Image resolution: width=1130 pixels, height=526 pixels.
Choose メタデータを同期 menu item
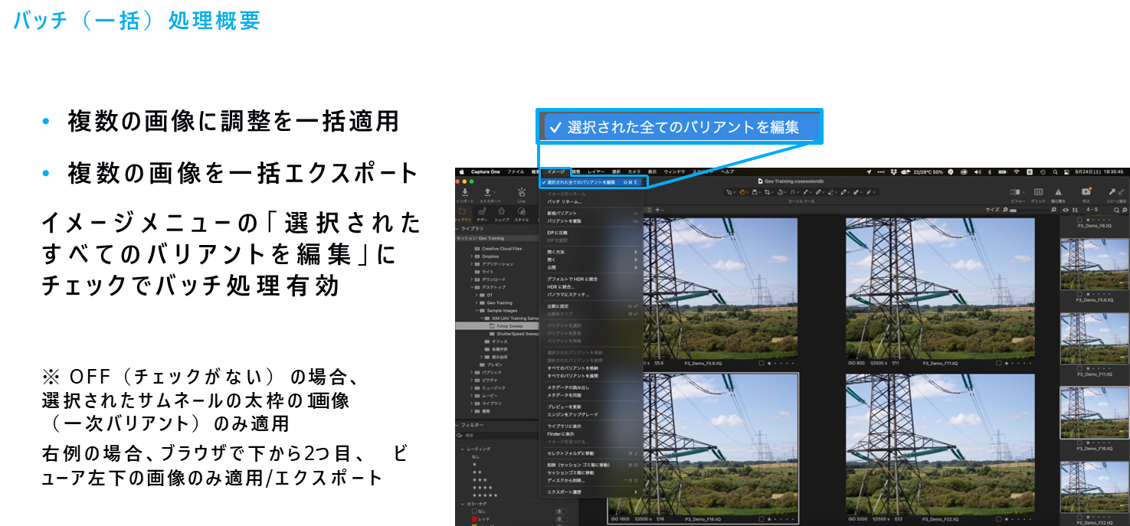(591, 394)
